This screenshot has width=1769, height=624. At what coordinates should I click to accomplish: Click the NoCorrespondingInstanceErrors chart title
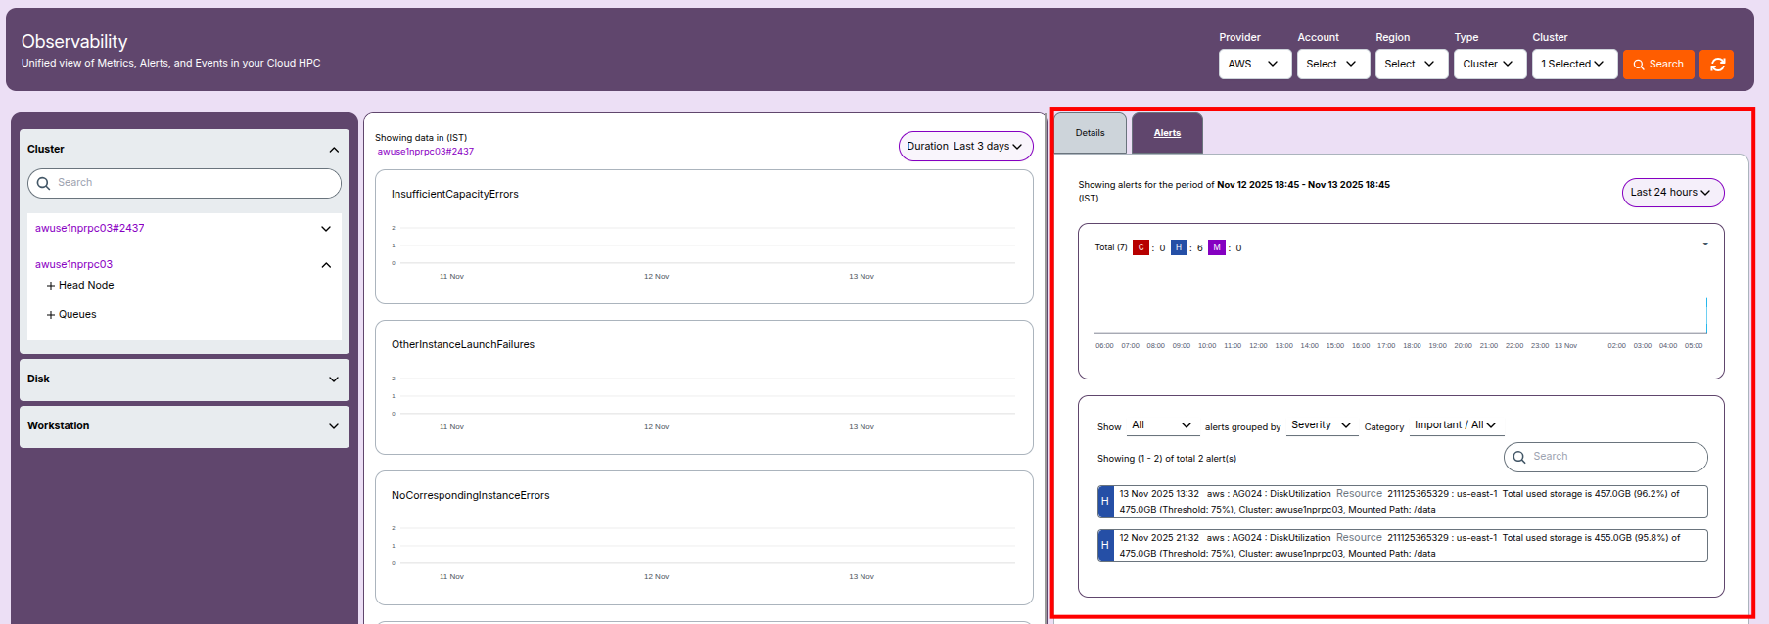pyautogui.click(x=471, y=496)
